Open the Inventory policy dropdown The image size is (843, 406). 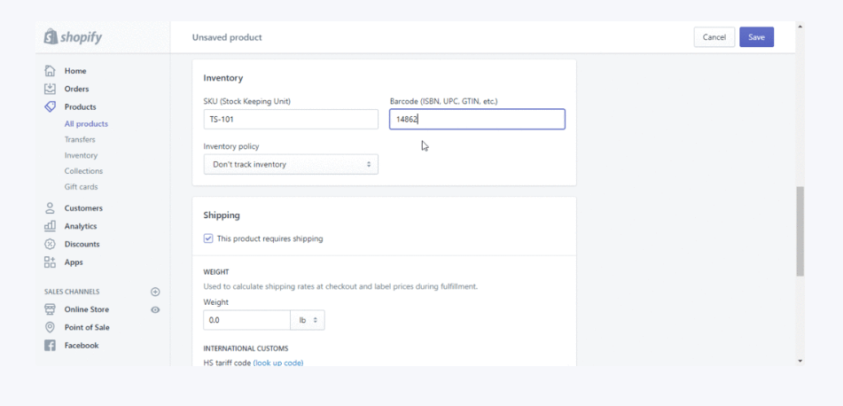(291, 164)
